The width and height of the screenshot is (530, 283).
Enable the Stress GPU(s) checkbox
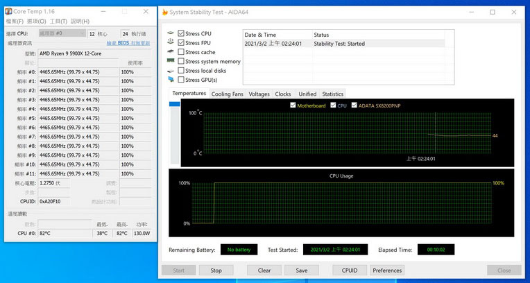[181, 80]
